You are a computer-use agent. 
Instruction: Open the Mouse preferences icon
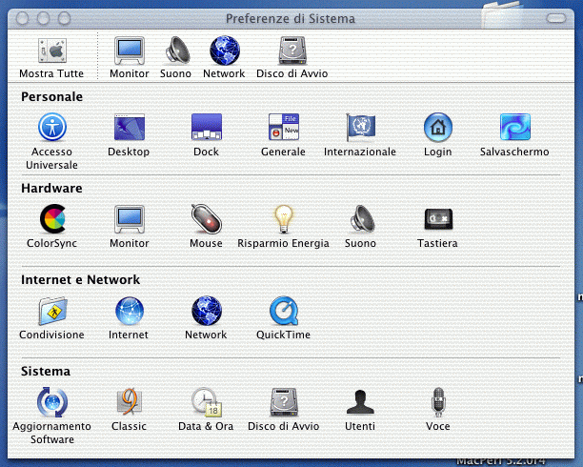[207, 218]
